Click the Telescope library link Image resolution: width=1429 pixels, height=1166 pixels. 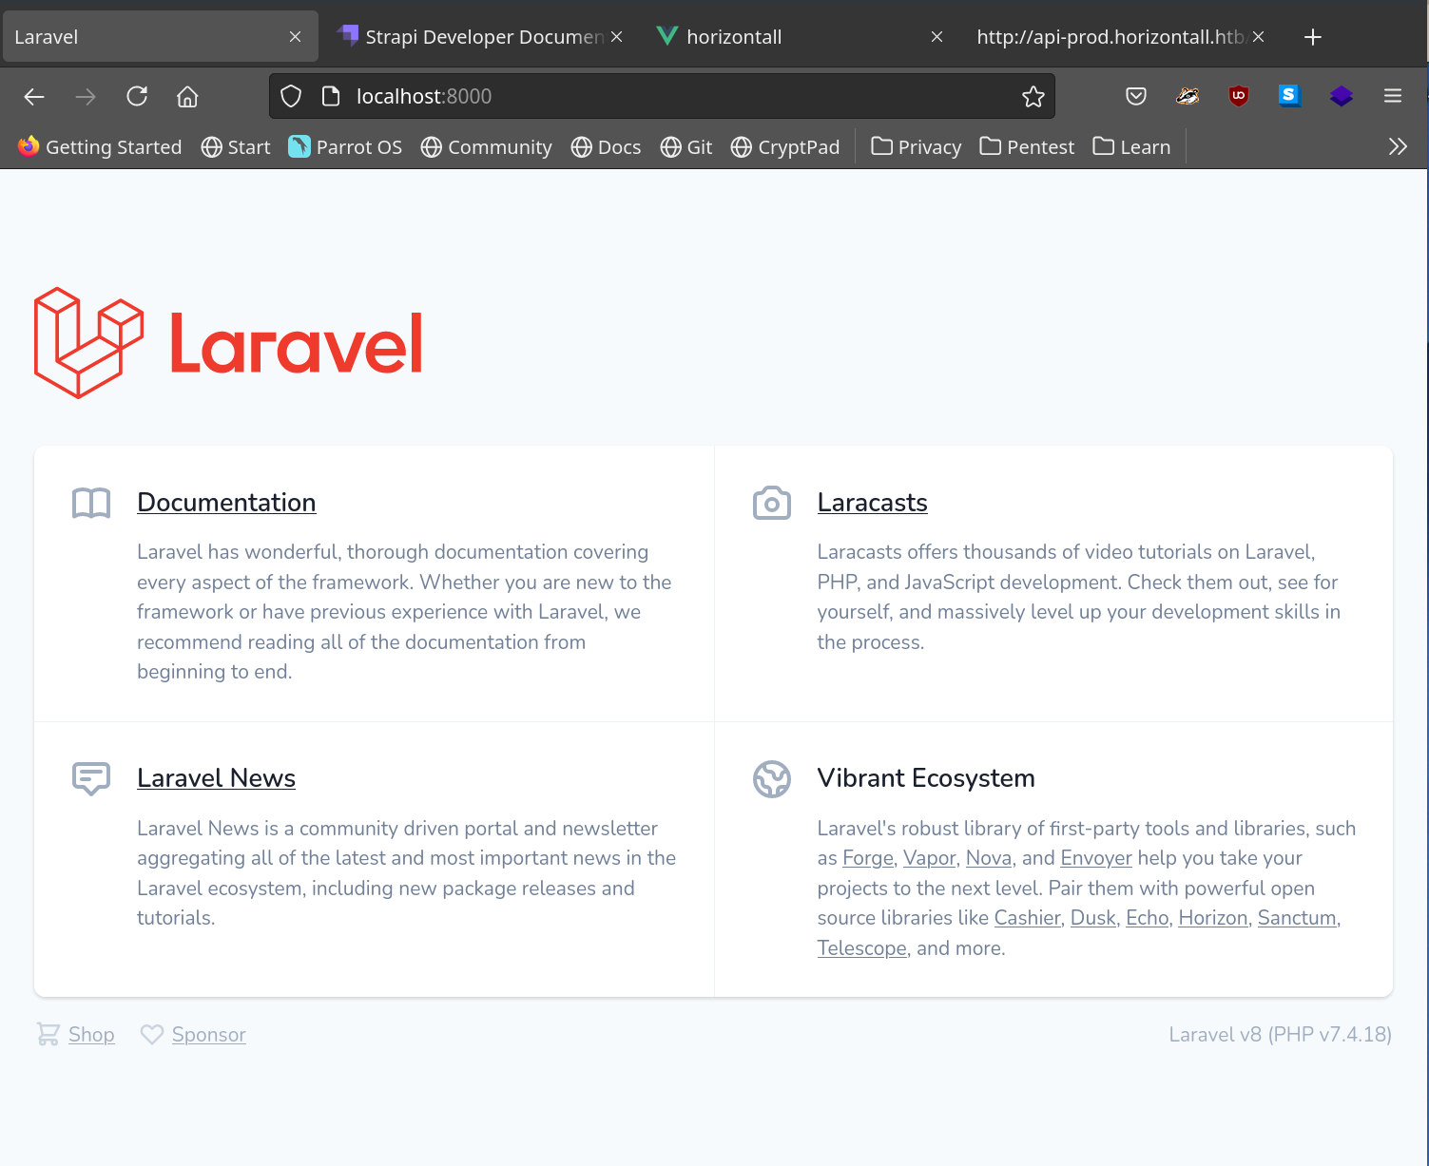(x=861, y=948)
